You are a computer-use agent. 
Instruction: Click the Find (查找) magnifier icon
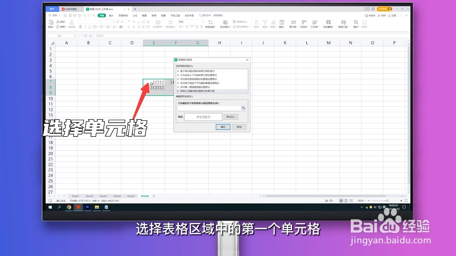coord(356,22)
